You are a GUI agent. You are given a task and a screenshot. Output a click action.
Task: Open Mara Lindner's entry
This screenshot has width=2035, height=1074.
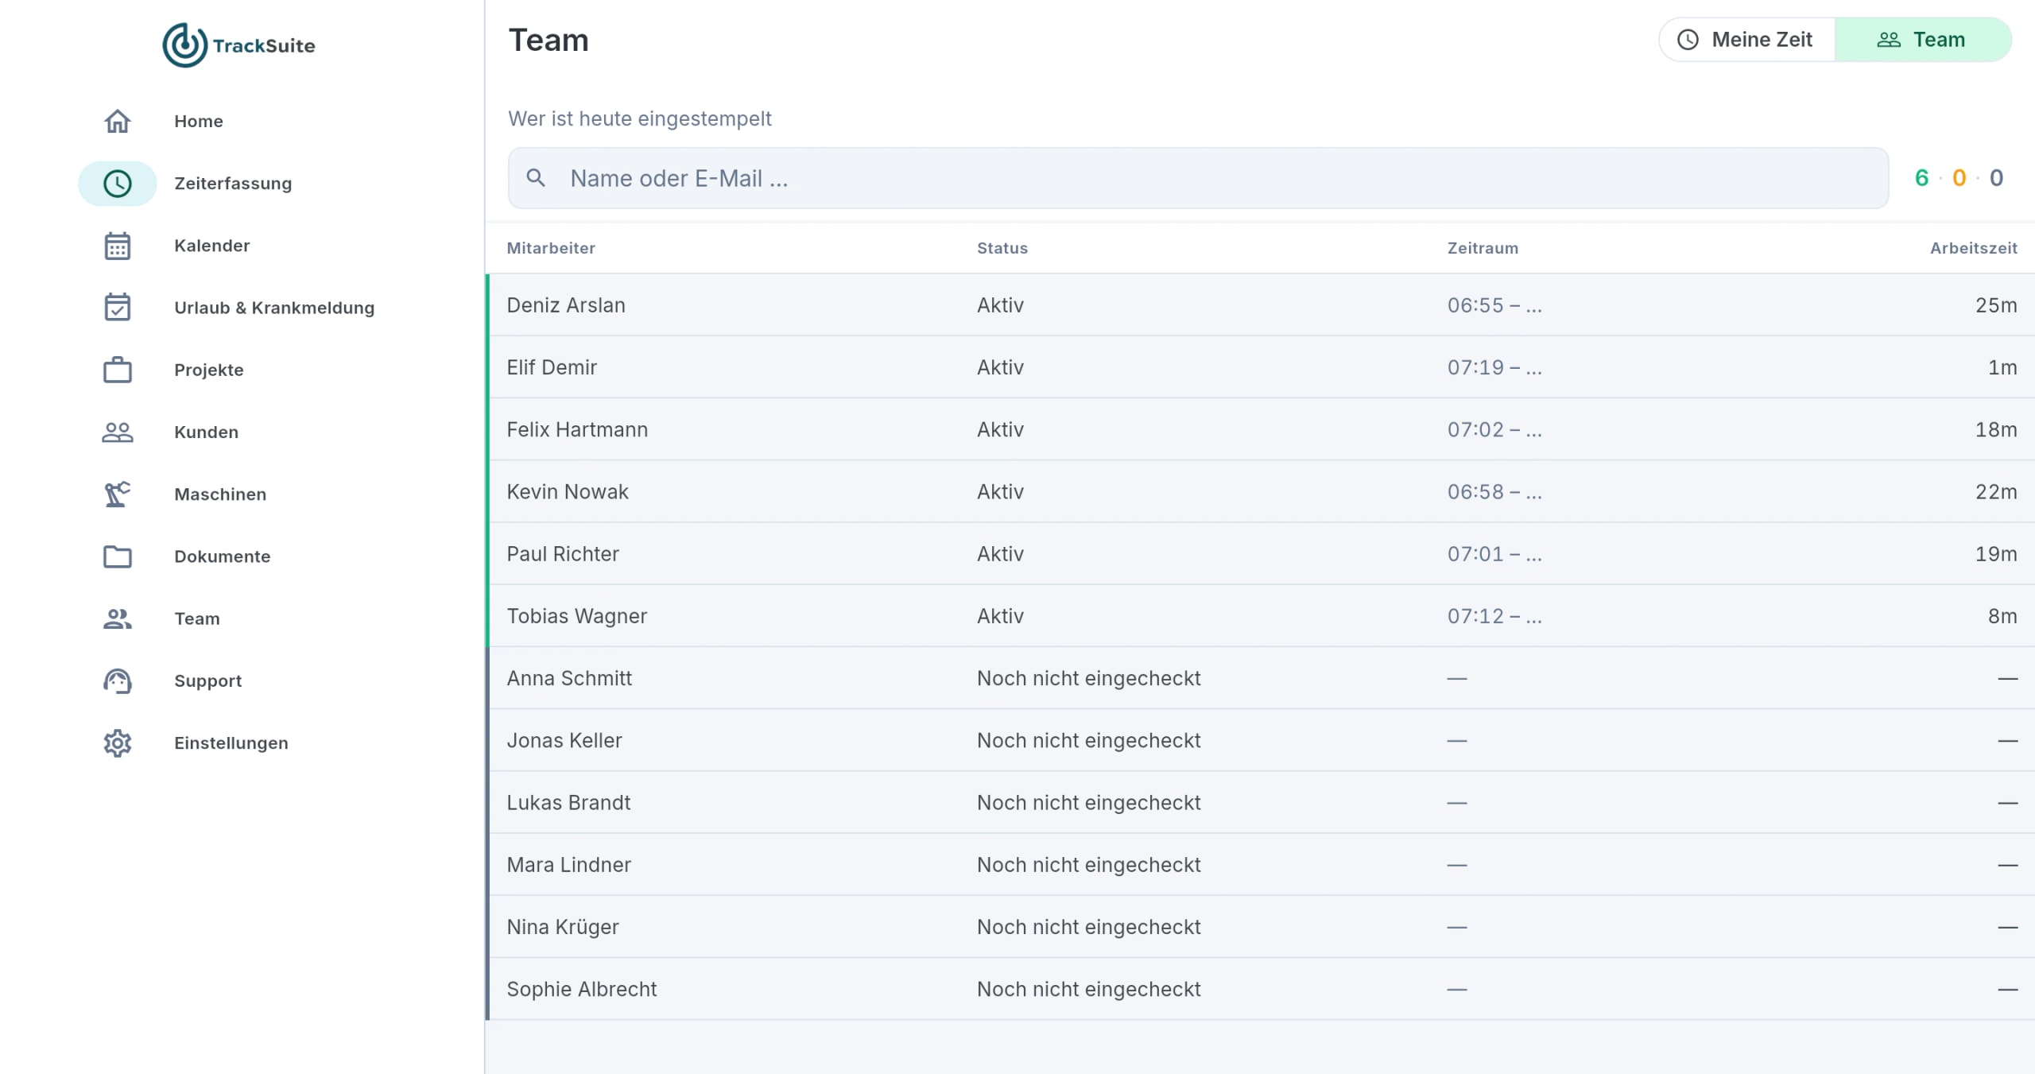pyautogui.click(x=568, y=865)
